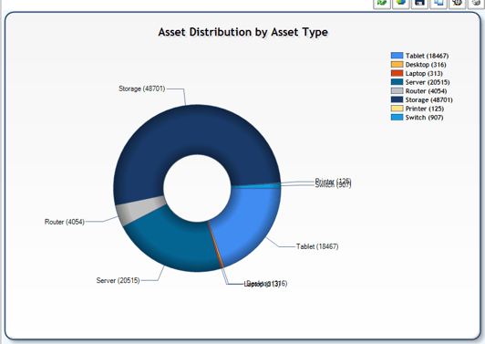Viewport: 485px width, 344px height.
Task: Select legend entry text "Switch (907)"
Action: point(425,118)
